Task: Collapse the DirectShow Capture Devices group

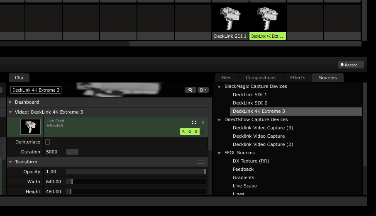Action: click(219, 120)
